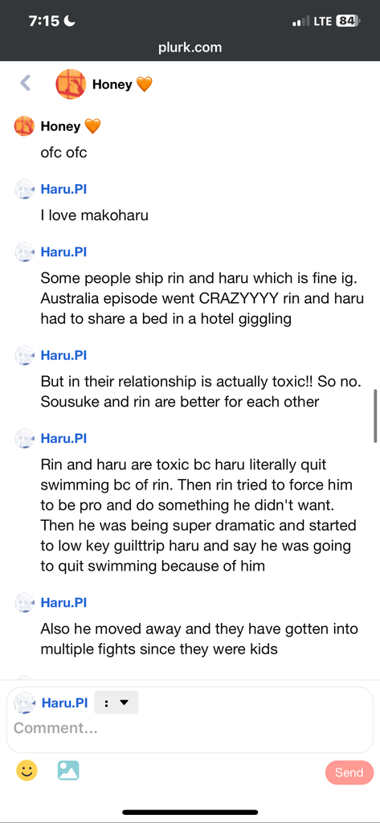
Task: Open Haru.PI link above 'I love makoharu'
Action: click(63, 189)
